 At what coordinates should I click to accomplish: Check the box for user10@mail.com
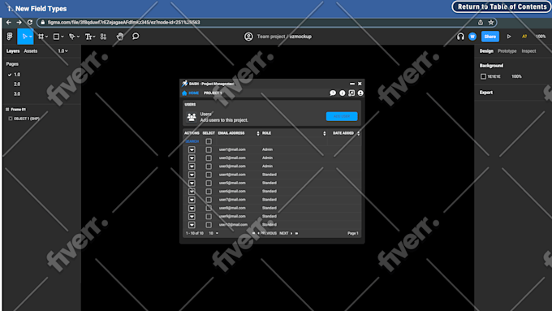point(209,225)
